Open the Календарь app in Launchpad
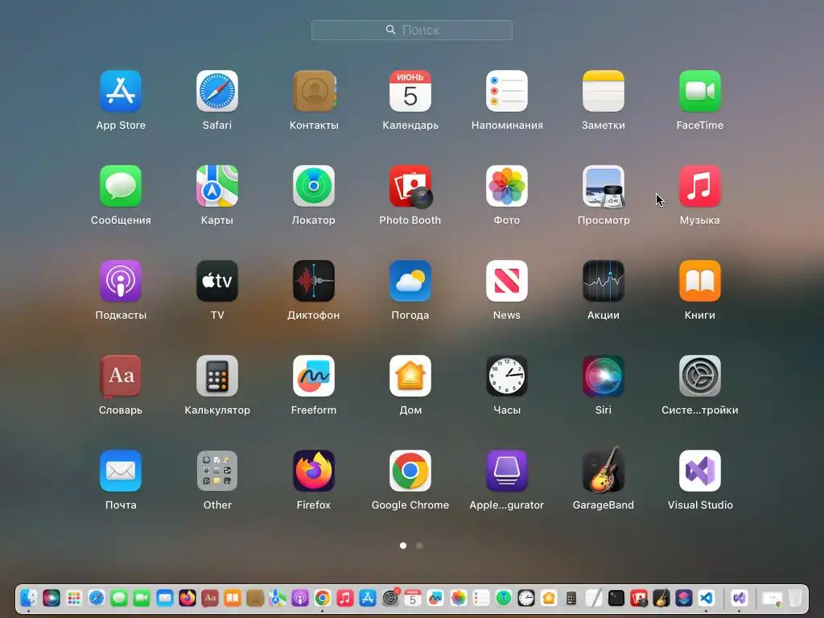The height and width of the screenshot is (618, 824). click(x=410, y=92)
